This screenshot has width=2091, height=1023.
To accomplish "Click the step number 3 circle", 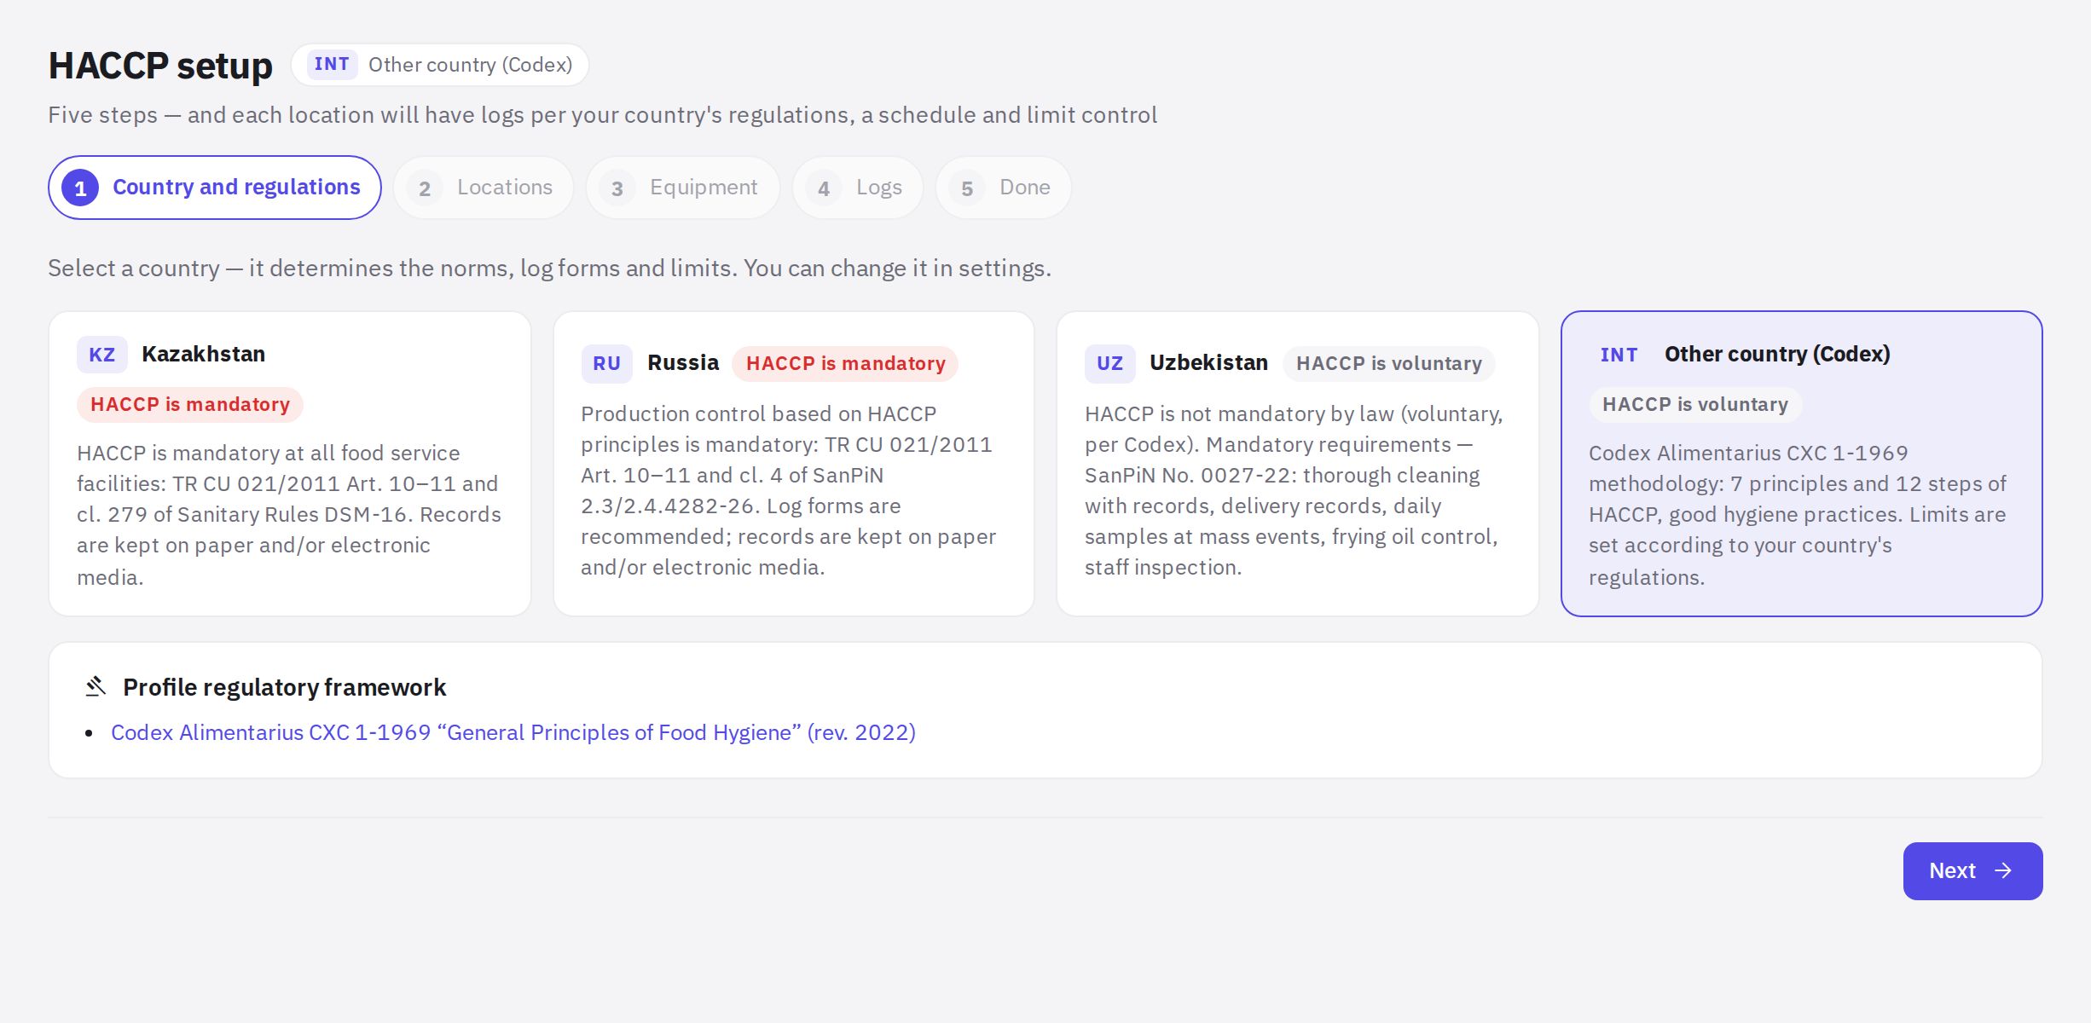I will [617, 188].
